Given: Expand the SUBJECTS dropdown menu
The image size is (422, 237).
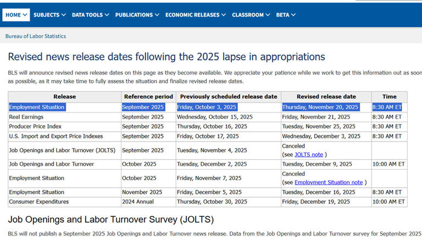Looking at the screenshot, I should click(x=49, y=15).
